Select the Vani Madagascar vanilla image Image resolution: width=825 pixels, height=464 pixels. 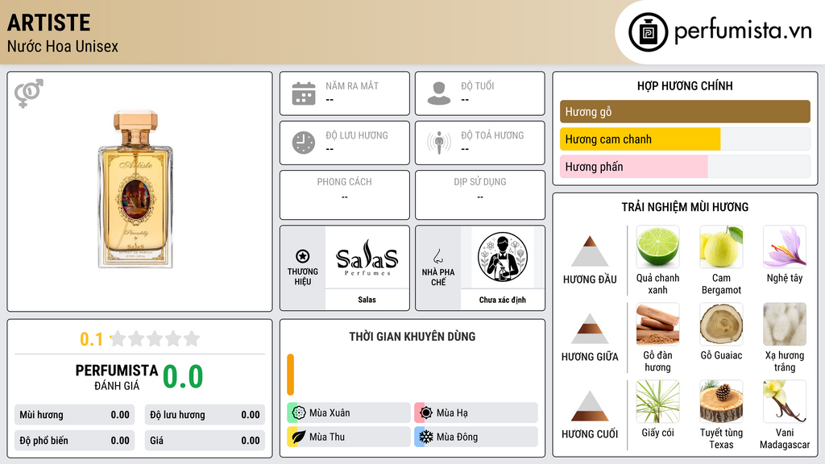(x=785, y=401)
